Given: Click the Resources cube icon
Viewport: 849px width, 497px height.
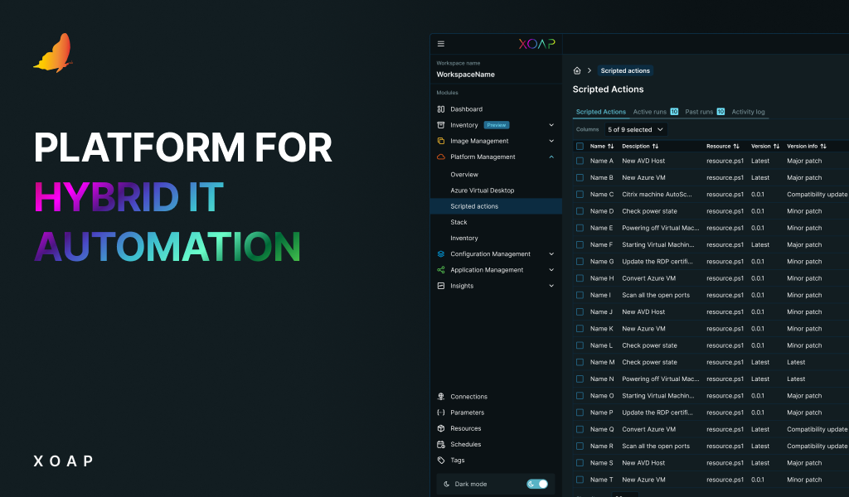Looking at the screenshot, I should tap(440, 428).
